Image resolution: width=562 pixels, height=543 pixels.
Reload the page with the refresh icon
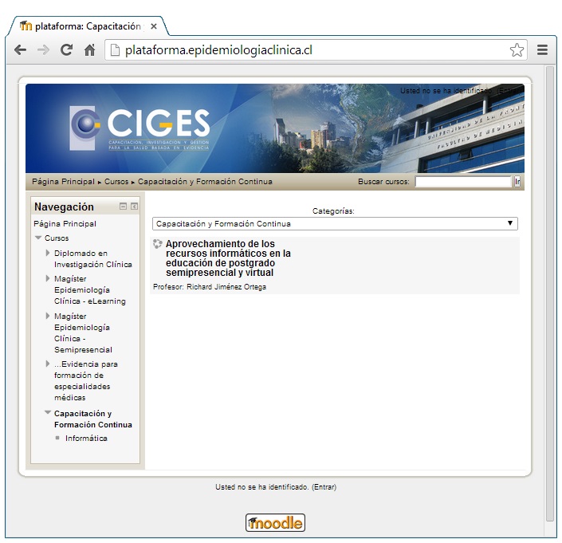[66, 49]
